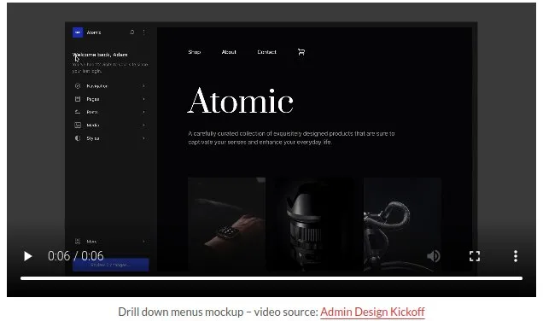Open the Shop menu item

(x=195, y=52)
